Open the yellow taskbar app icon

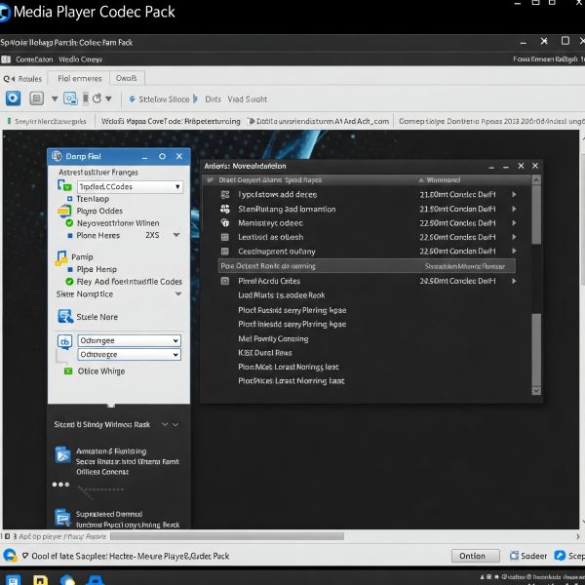click(40, 580)
